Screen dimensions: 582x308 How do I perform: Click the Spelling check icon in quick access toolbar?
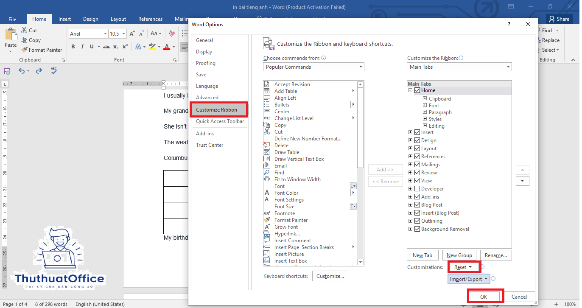tap(54, 71)
